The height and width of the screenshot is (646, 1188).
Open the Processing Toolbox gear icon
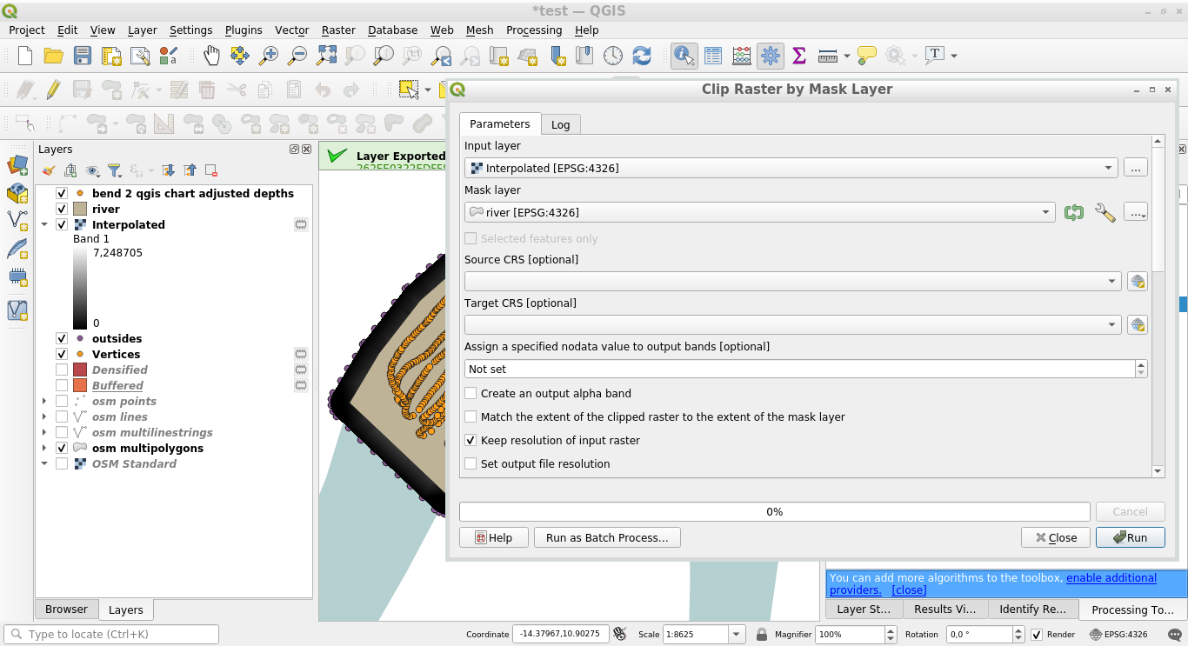tap(771, 56)
